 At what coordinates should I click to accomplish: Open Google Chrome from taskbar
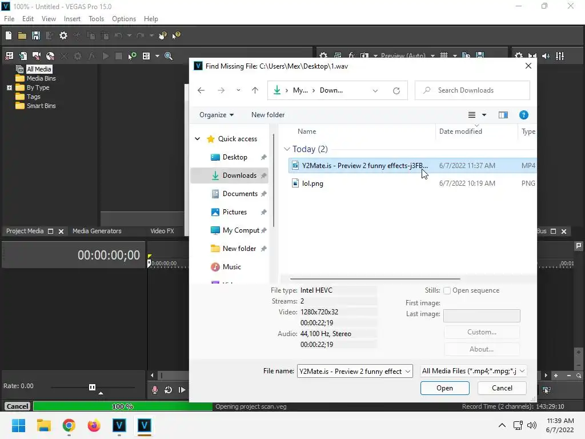[69, 425]
